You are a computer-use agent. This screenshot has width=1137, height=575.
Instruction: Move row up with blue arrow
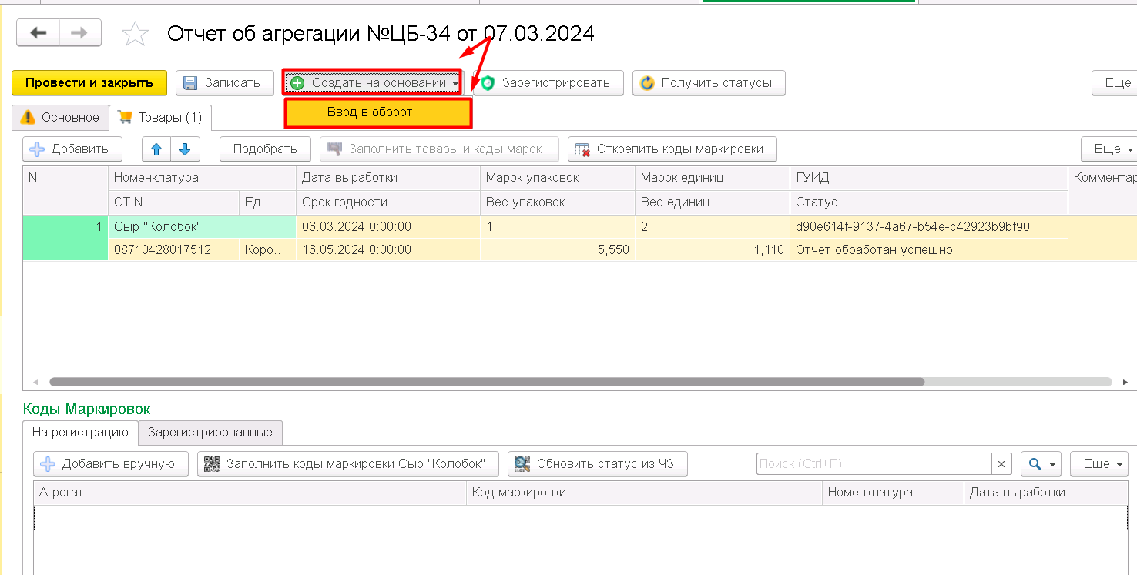click(x=156, y=149)
